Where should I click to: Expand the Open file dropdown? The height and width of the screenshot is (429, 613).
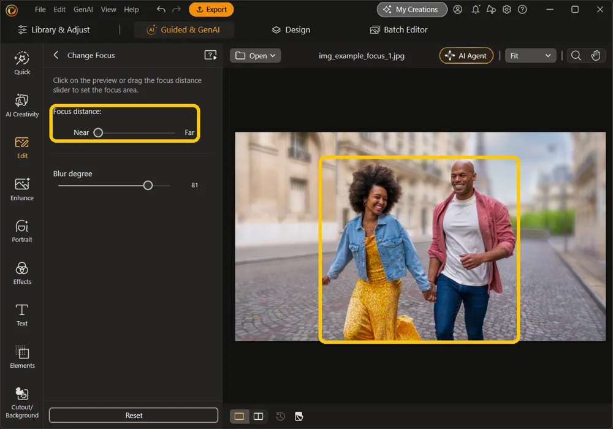(x=255, y=56)
